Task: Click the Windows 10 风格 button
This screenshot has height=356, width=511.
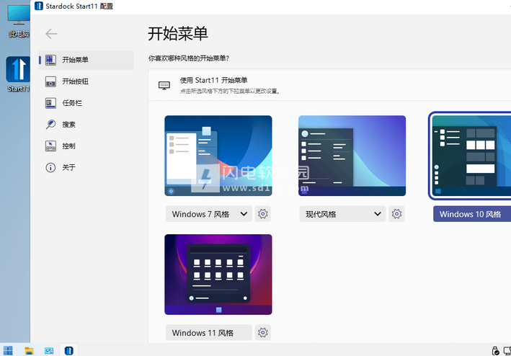Action: click(472, 214)
